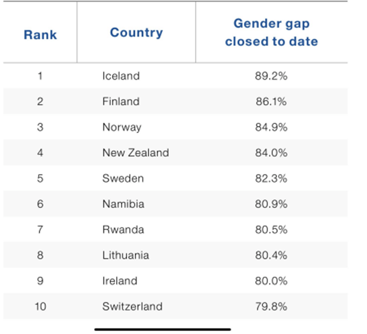Viewport: 367px width, 334px height.
Task: Select the Finland country cell
Action: [x=121, y=102]
